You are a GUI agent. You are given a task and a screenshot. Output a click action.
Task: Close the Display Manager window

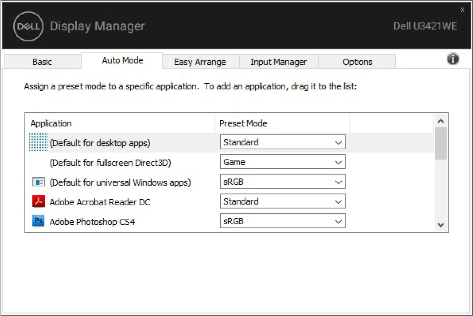(x=463, y=9)
